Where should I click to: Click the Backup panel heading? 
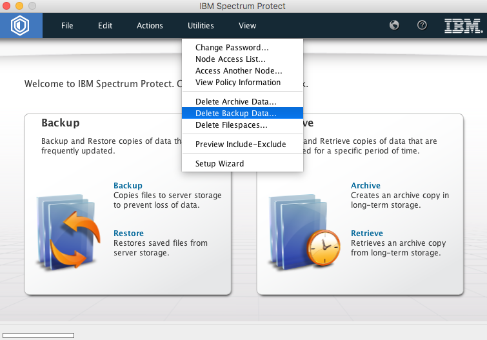61,123
